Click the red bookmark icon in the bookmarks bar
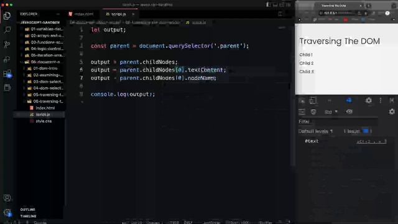This screenshot has height=224, width=398. click(346, 19)
